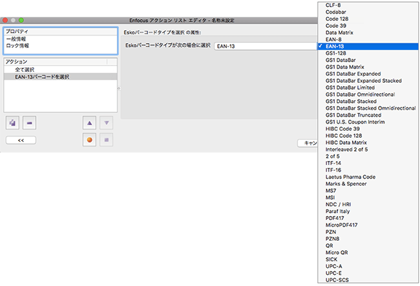
Task: Click the remove action minus button
Action: (x=30, y=123)
